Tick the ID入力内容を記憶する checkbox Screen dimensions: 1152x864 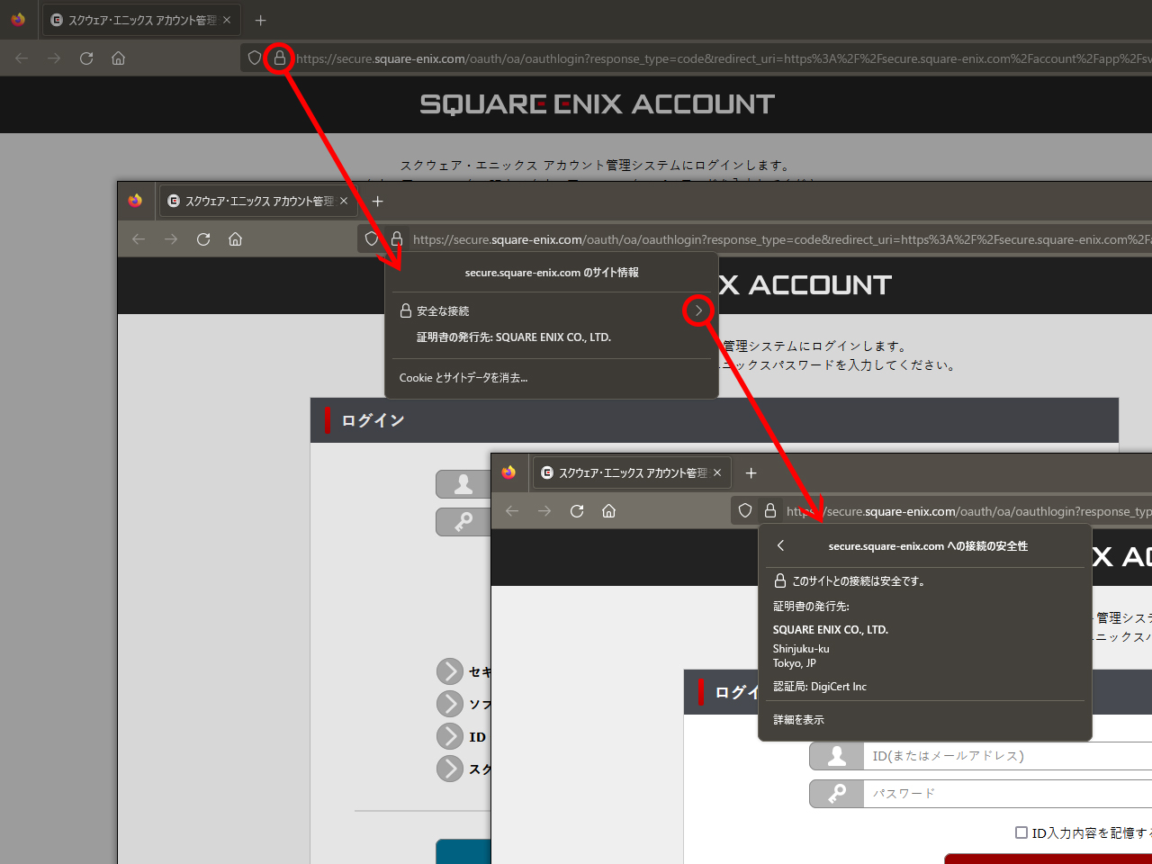pyautogui.click(x=1021, y=832)
